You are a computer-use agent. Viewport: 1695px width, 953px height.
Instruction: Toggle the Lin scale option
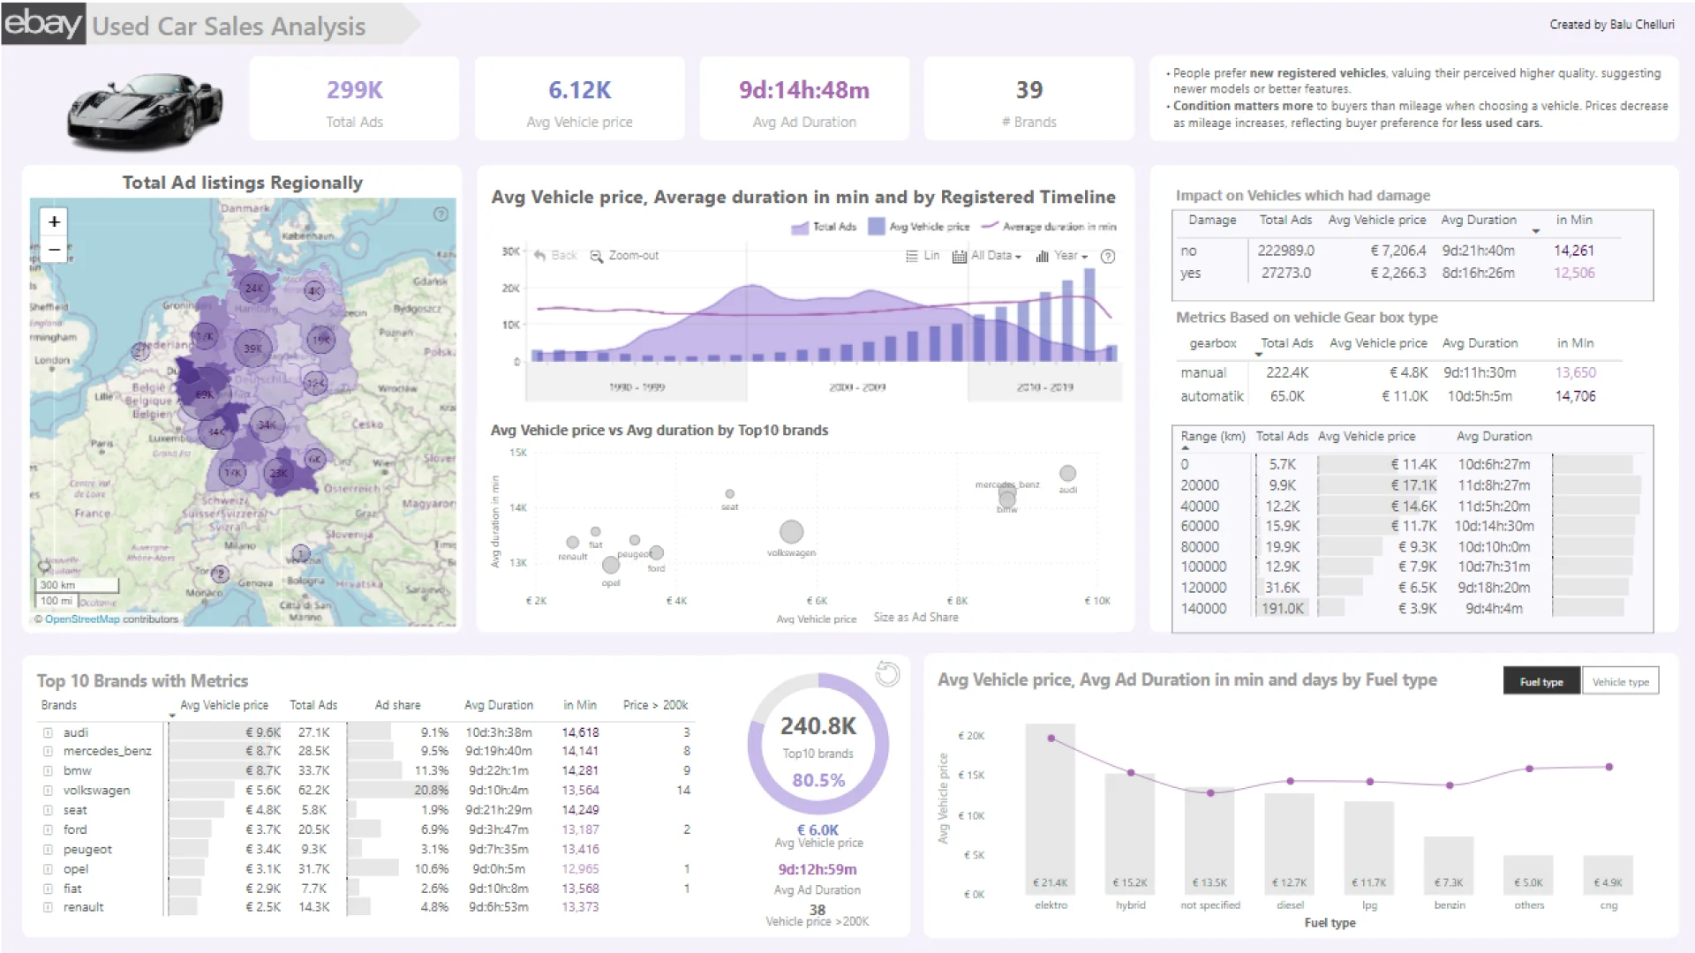(x=923, y=256)
